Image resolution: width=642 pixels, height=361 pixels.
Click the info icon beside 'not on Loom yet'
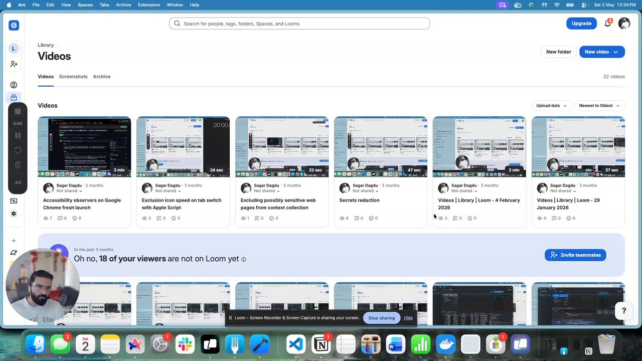click(244, 259)
